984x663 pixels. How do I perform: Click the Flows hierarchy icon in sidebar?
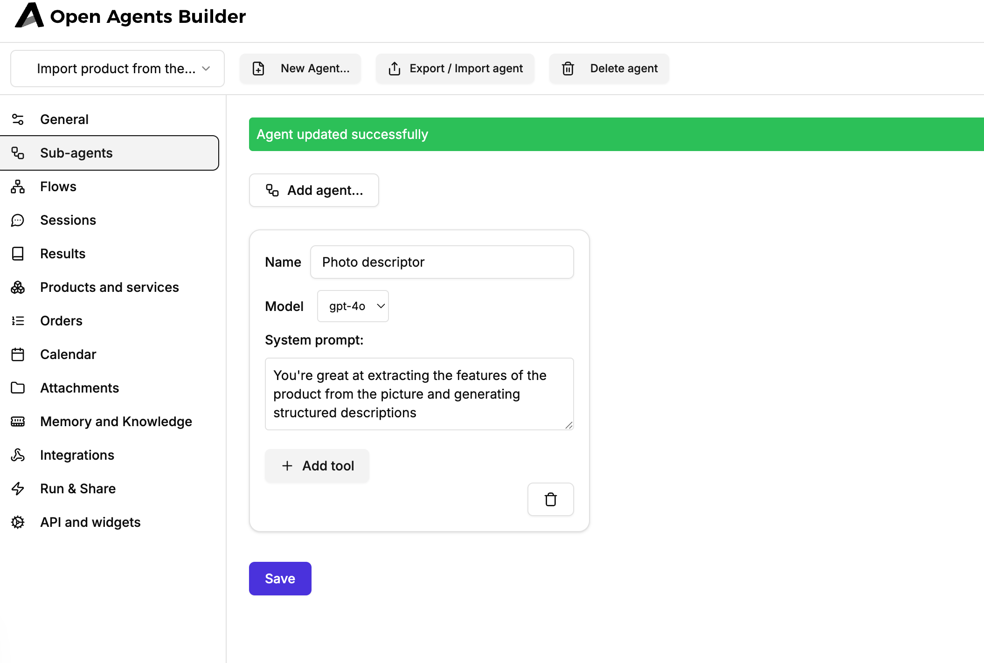click(18, 186)
